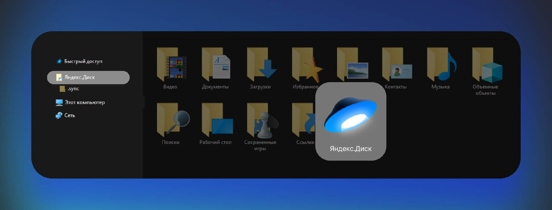This screenshot has height=210, width=552.
Task: Click the Объемные объекты label
Action: point(486,90)
